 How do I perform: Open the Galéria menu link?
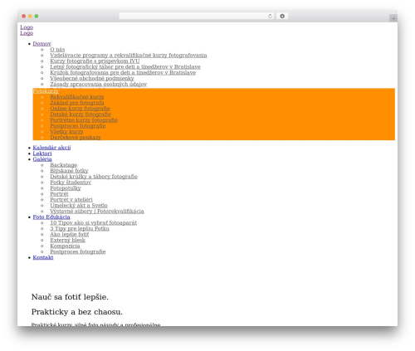point(42,159)
